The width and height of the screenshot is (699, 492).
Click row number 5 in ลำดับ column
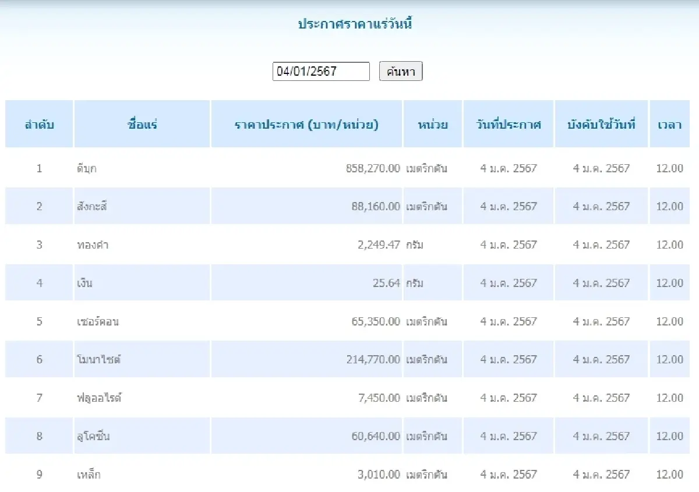coord(39,321)
